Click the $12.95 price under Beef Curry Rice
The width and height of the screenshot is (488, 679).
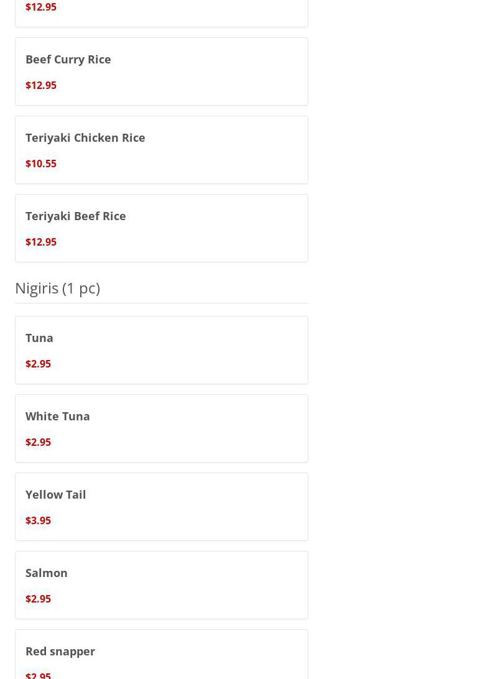41,85
